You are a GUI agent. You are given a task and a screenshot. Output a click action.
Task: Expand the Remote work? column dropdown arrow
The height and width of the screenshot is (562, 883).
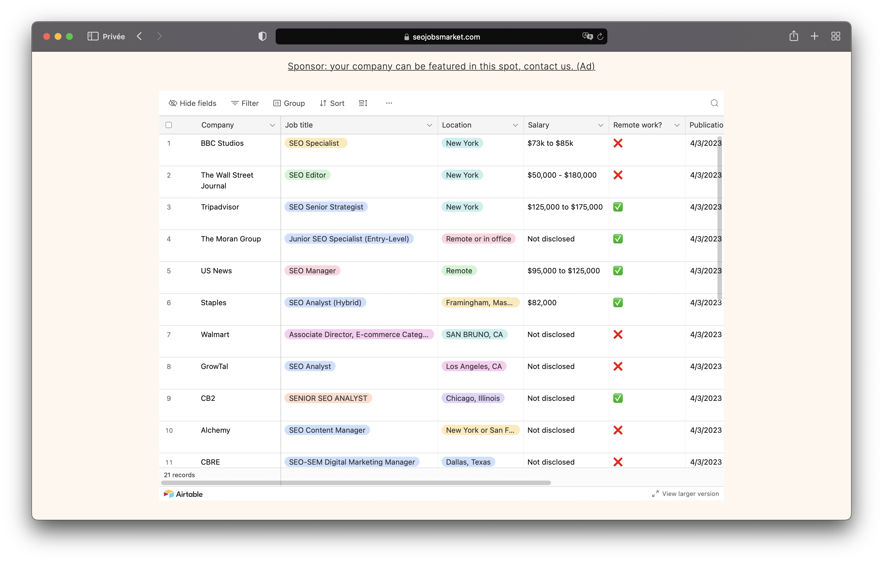pyautogui.click(x=677, y=125)
